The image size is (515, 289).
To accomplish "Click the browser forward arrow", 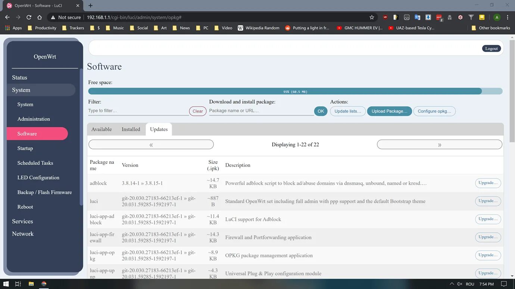I will 18,17.
